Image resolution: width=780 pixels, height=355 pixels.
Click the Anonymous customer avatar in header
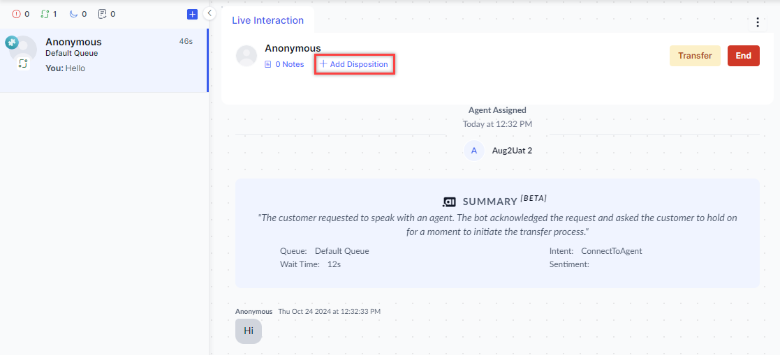[x=246, y=56]
